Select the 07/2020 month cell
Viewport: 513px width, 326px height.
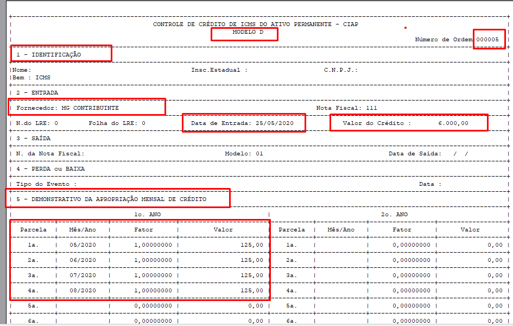[83, 275]
